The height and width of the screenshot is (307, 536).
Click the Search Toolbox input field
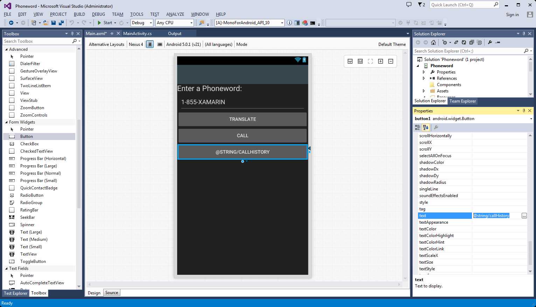[38, 41]
